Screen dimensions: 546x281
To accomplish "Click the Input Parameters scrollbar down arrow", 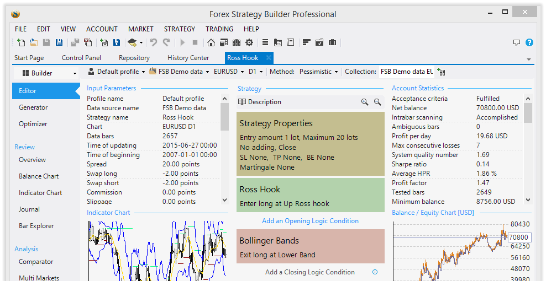I will pos(224,199).
